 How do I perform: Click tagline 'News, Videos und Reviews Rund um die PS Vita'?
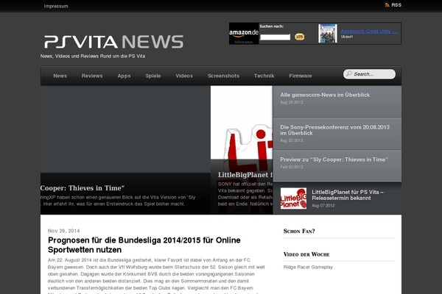tap(93, 56)
